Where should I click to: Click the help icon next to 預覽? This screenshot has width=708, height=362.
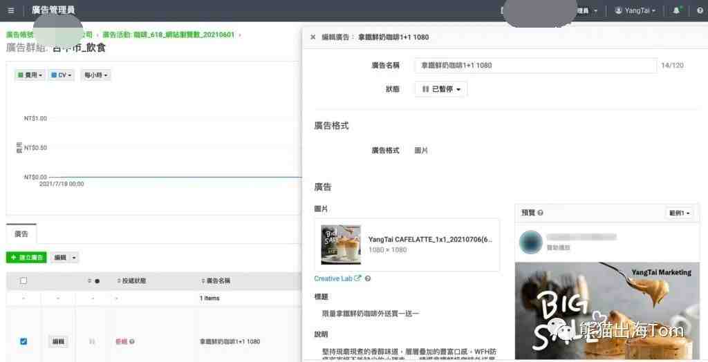click(x=541, y=213)
